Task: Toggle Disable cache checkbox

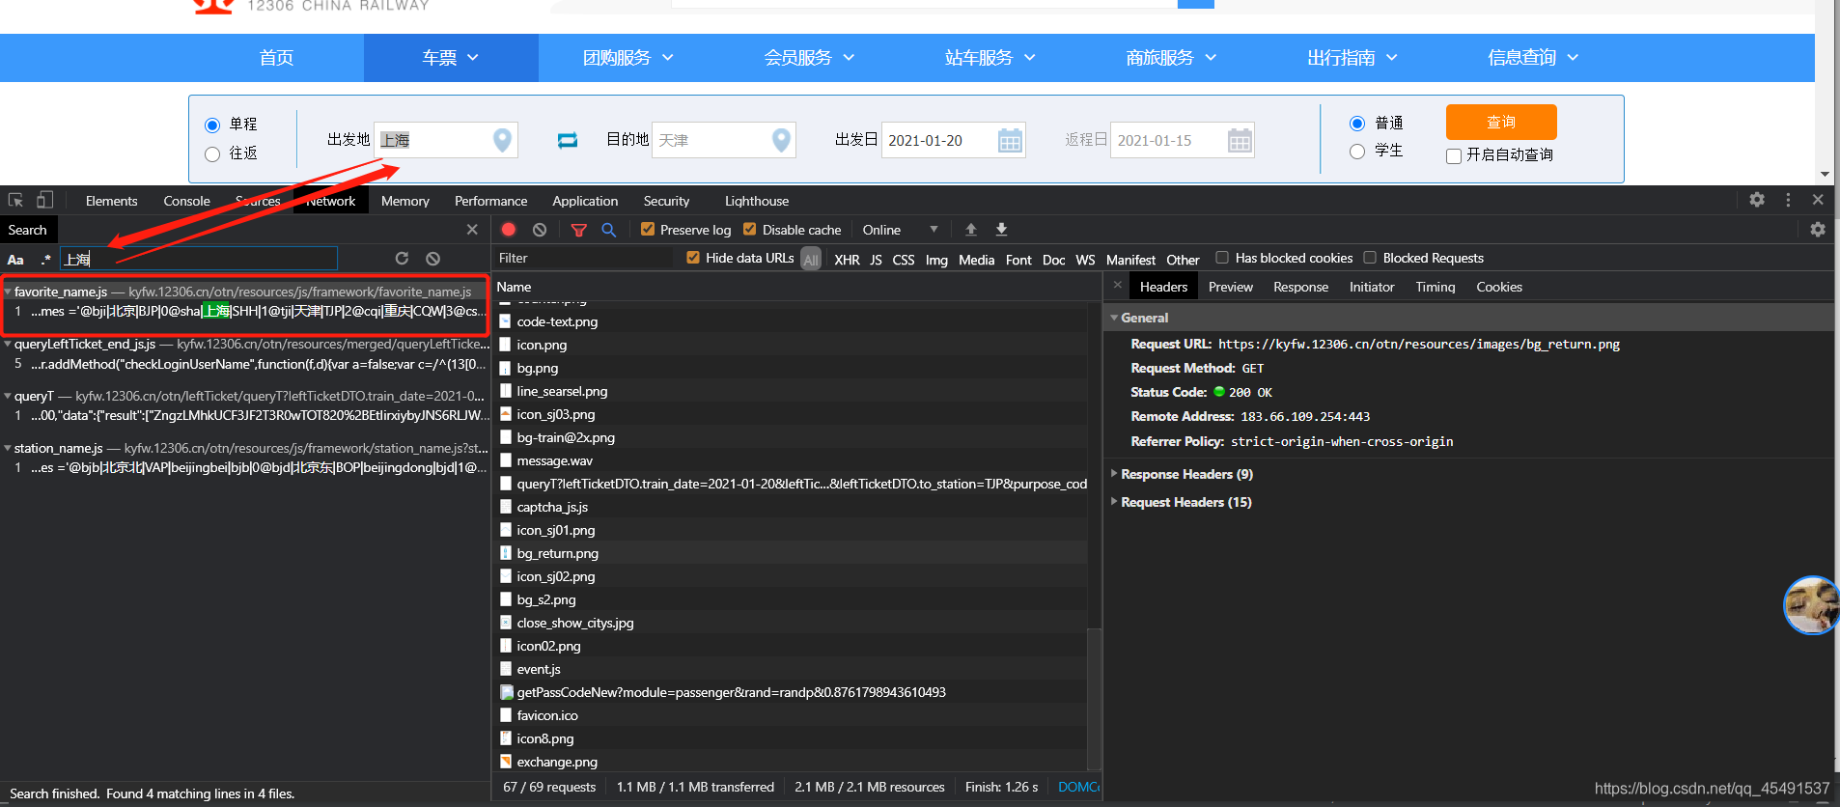Action: (x=750, y=230)
